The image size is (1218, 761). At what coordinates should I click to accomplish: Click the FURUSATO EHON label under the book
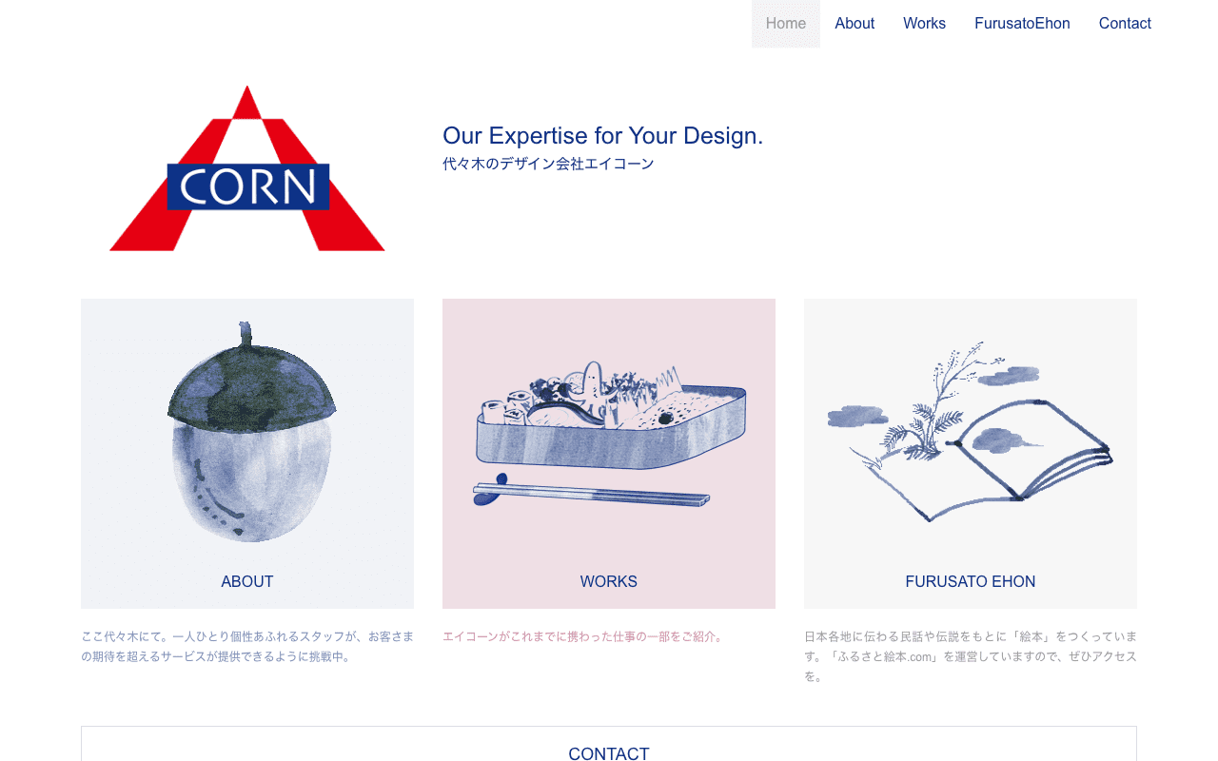point(971,581)
